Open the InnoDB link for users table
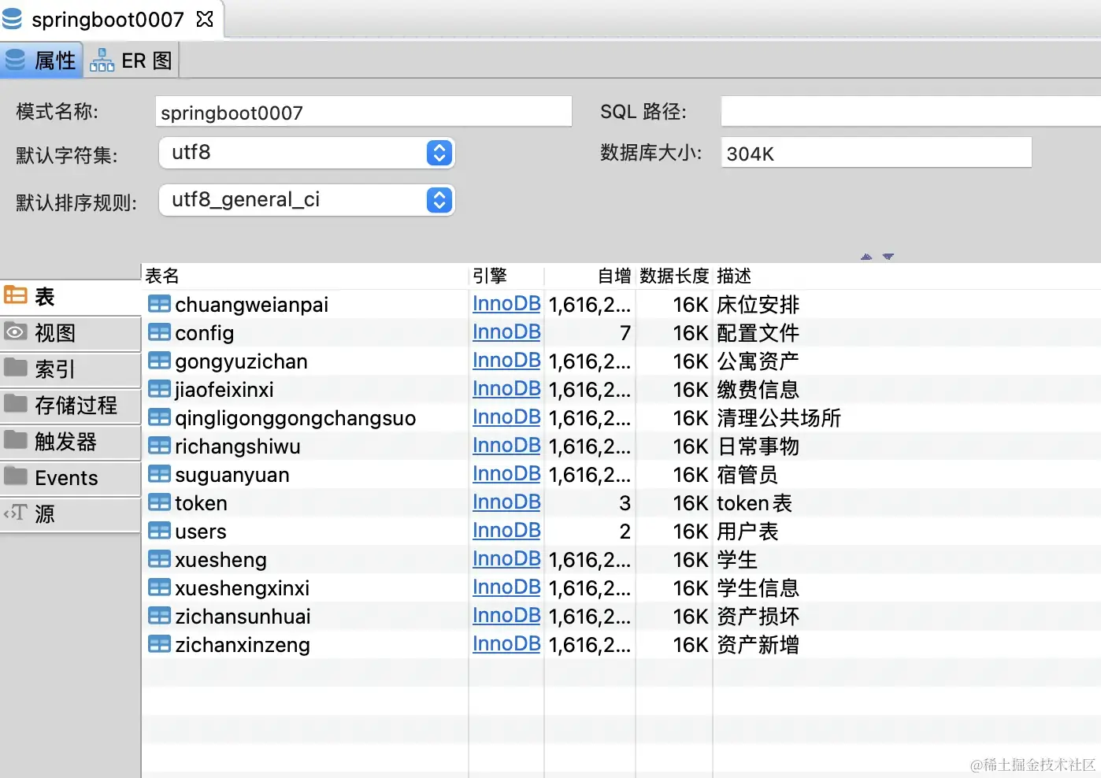The width and height of the screenshot is (1101, 778). (506, 531)
